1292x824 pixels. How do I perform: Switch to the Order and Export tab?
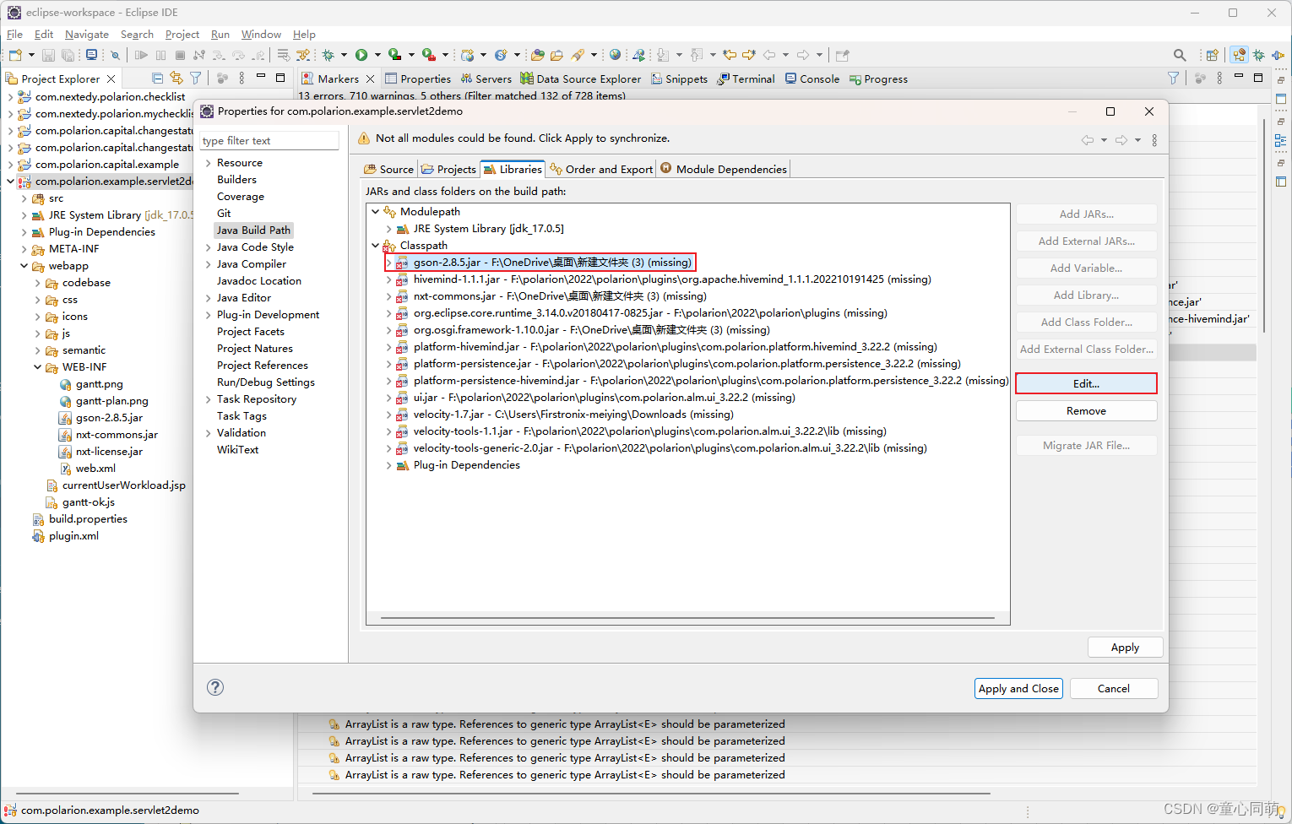601,169
